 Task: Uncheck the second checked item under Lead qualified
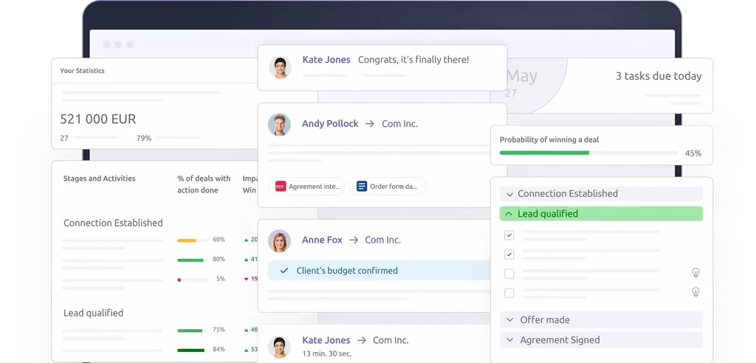tap(509, 255)
